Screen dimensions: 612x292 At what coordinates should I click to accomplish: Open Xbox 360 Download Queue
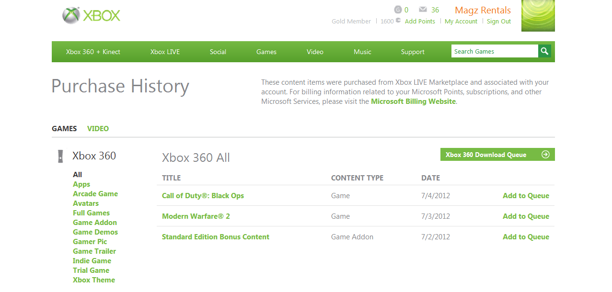[x=497, y=154]
